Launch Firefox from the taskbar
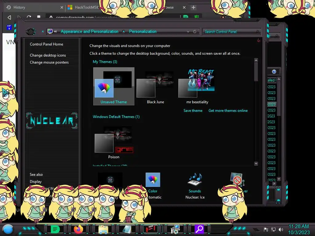The image size is (315, 236). coord(78,229)
